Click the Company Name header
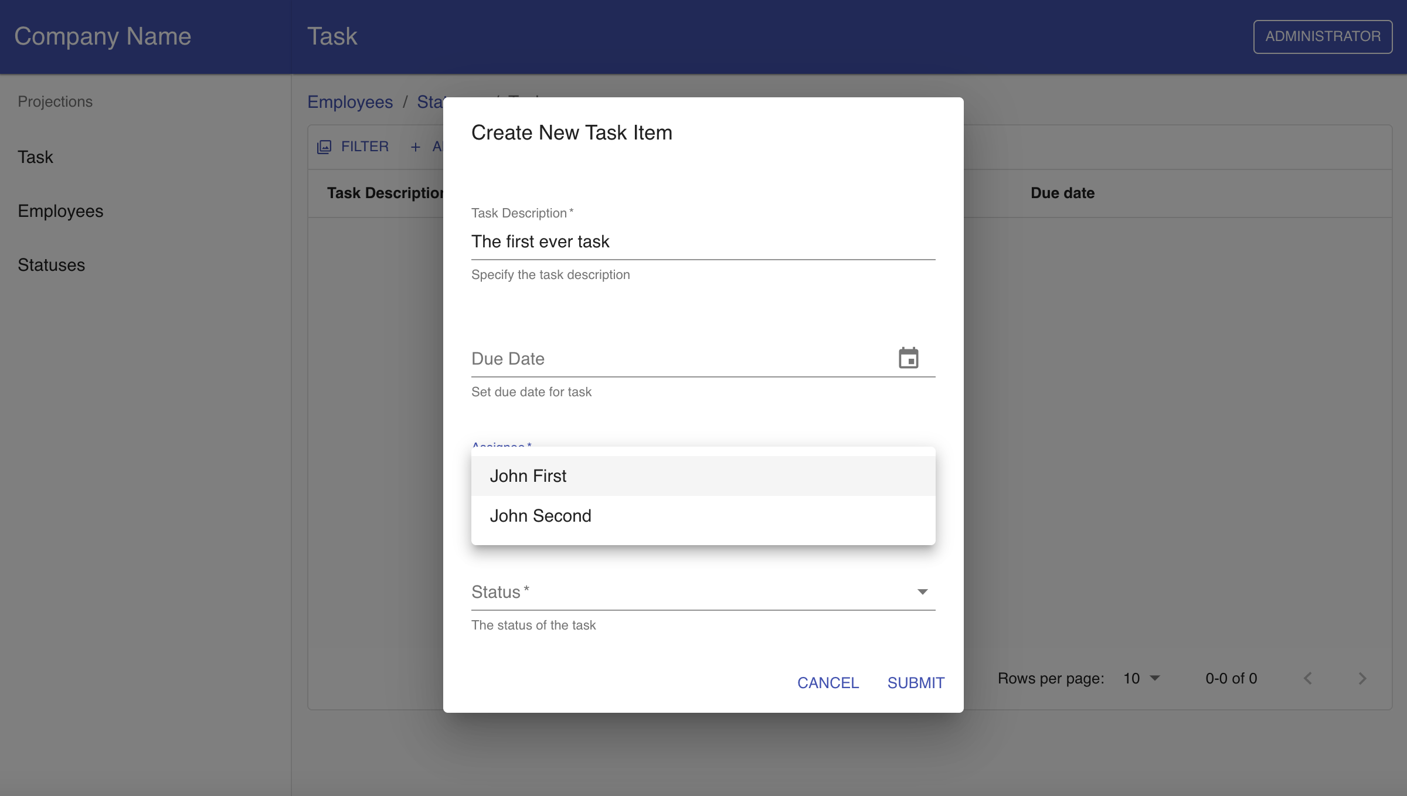The width and height of the screenshot is (1407, 796). pyautogui.click(x=103, y=36)
